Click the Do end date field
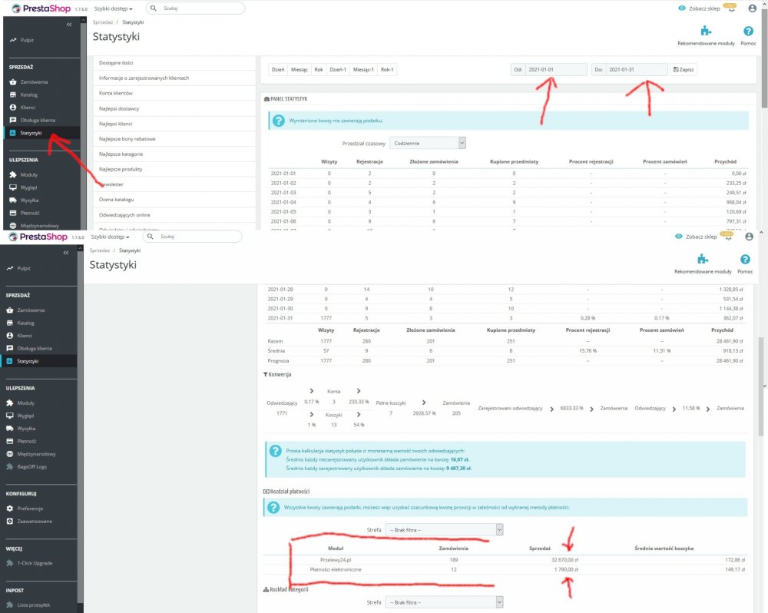 [x=637, y=70]
